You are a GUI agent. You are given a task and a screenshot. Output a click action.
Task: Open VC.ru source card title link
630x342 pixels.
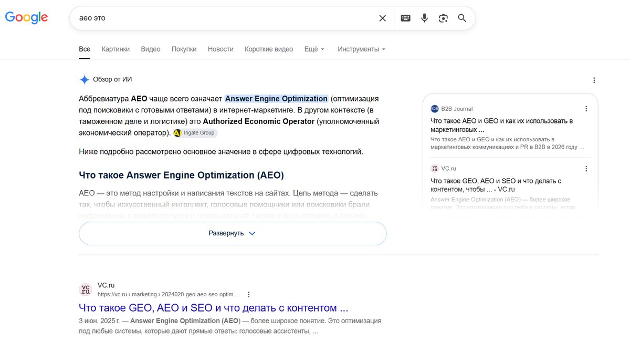pos(496,185)
